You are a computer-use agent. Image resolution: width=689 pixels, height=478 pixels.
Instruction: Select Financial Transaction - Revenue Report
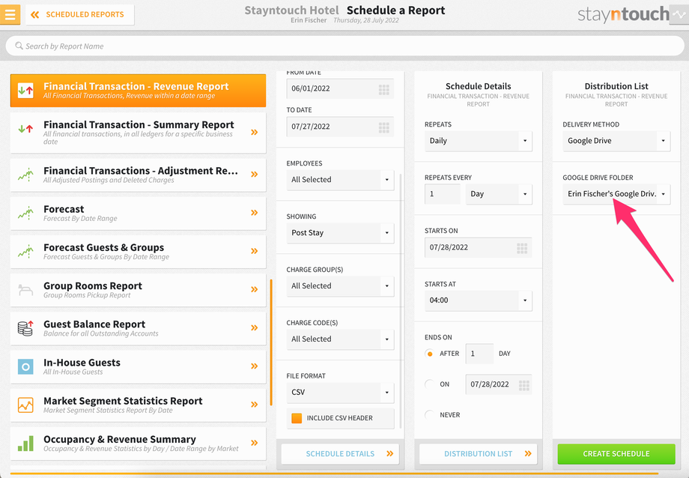[138, 91]
